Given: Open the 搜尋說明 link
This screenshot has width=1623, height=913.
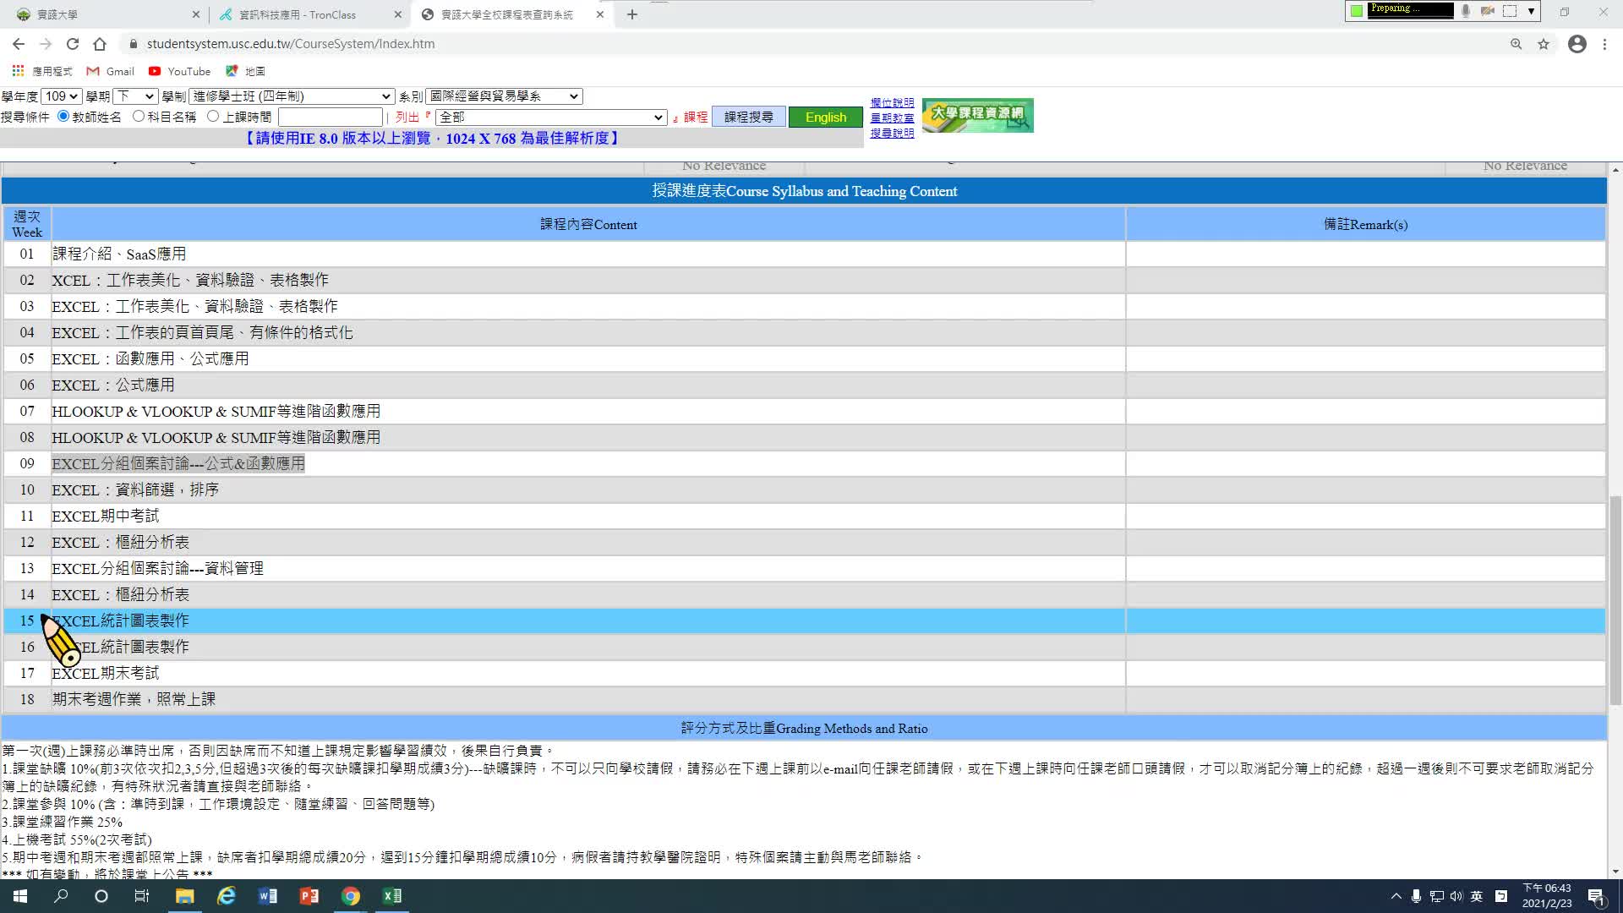Looking at the screenshot, I should (892, 133).
